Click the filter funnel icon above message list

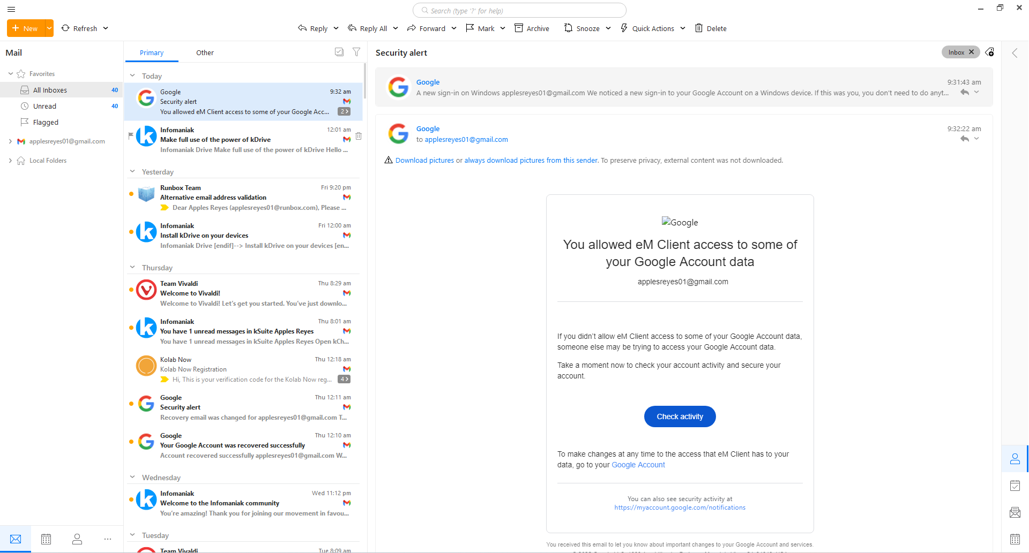click(x=356, y=52)
